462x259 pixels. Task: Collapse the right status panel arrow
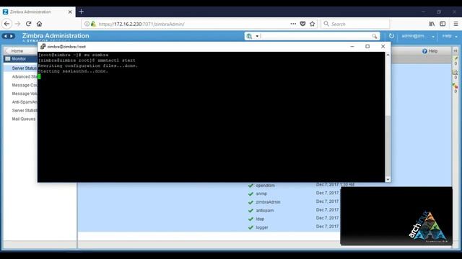[456, 51]
